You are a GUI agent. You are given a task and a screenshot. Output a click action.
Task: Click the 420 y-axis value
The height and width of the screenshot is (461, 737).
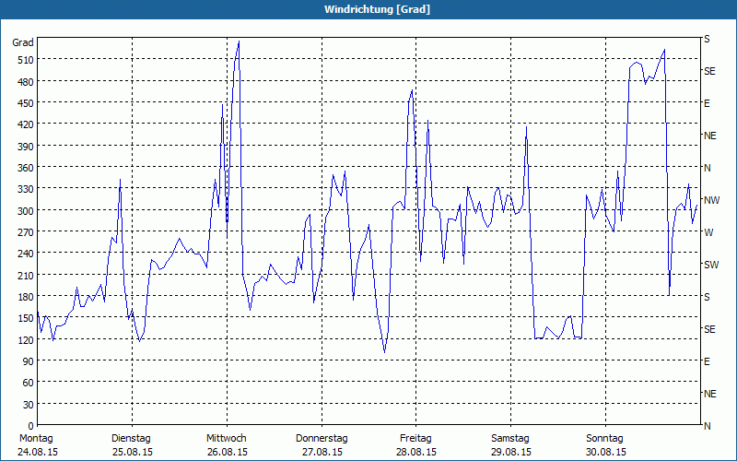coord(26,124)
